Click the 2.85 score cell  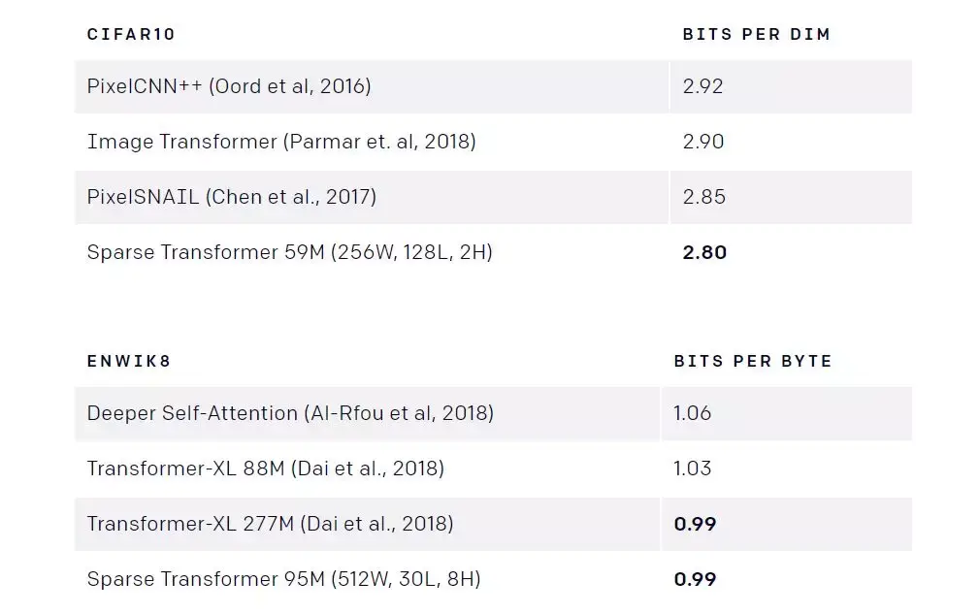point(702,197)
